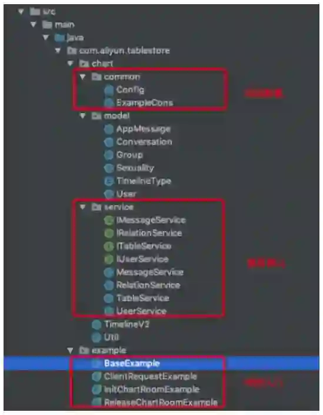
Task: Collapse the service package arrow
Action: (83, 207)
